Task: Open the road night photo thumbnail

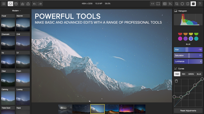Action: click(x=65, y=109)
